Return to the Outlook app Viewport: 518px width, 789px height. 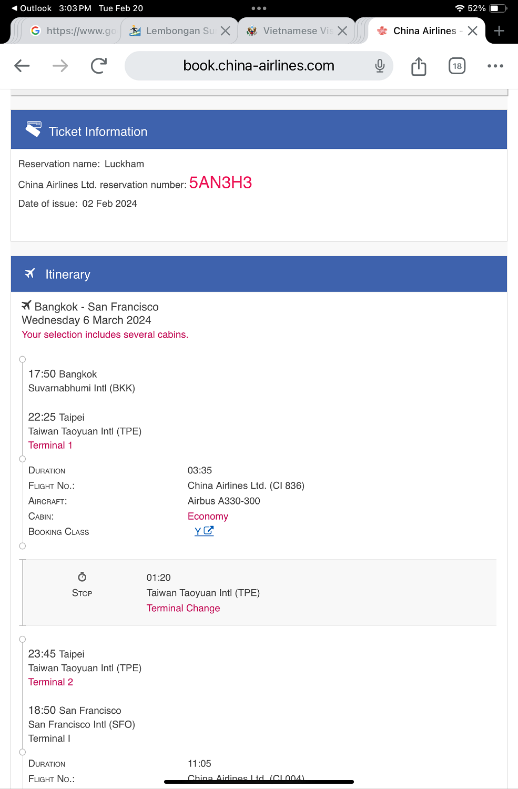(32, 8)
